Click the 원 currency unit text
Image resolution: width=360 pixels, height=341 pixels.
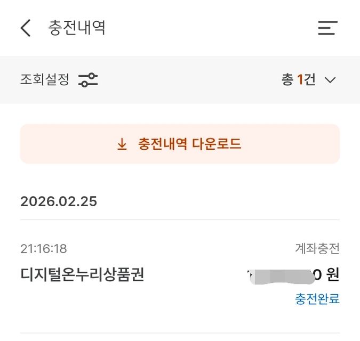(x=333, y=275)
